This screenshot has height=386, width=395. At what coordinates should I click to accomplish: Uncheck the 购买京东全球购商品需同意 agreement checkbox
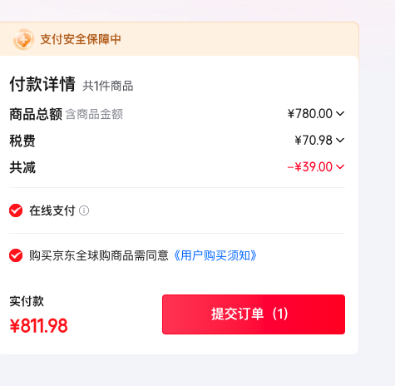16,255
